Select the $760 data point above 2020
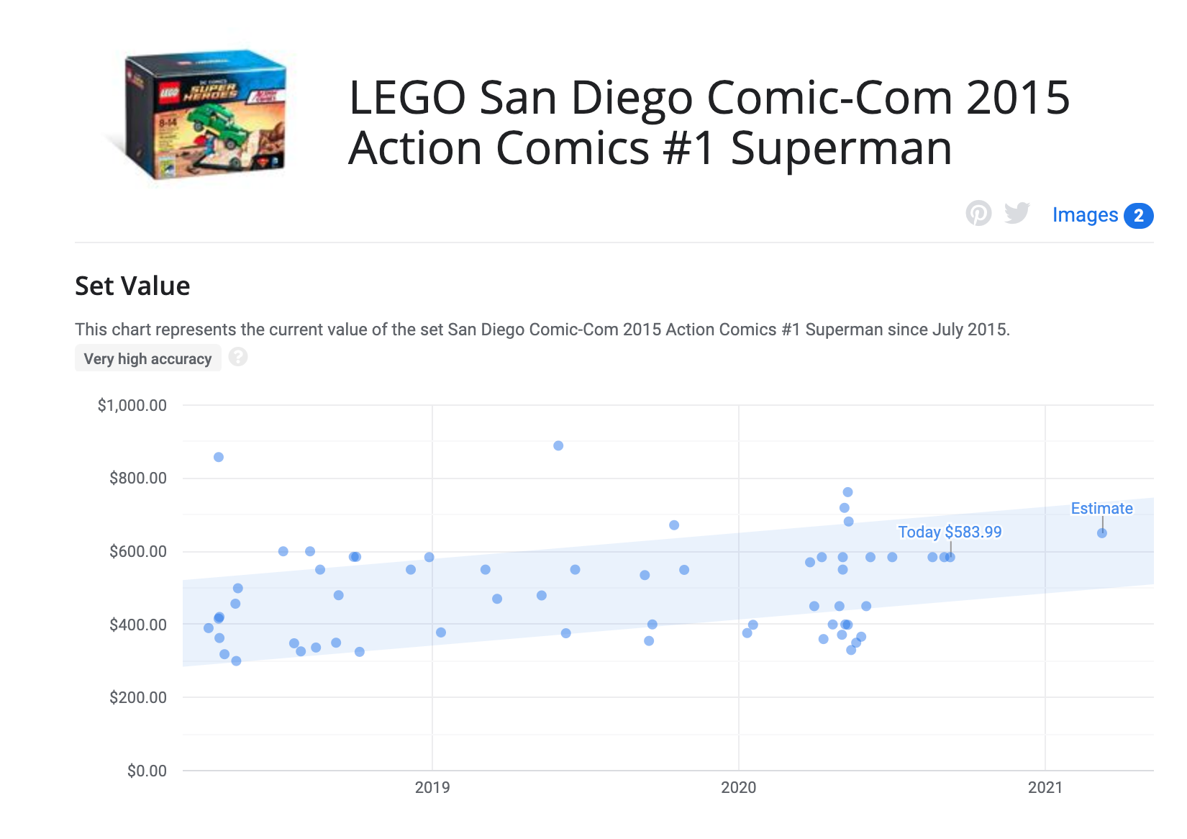The width and height of the screenshot is (1187, 839). click(846, 491)
